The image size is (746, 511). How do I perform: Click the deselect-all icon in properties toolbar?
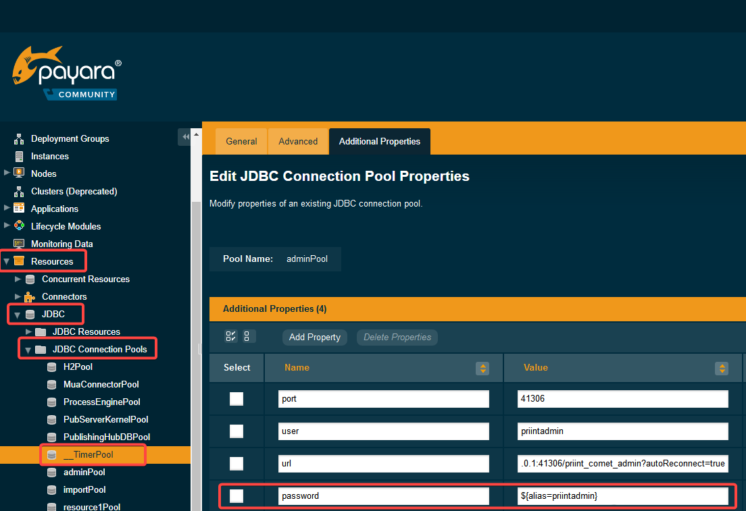tap(248, 337)
